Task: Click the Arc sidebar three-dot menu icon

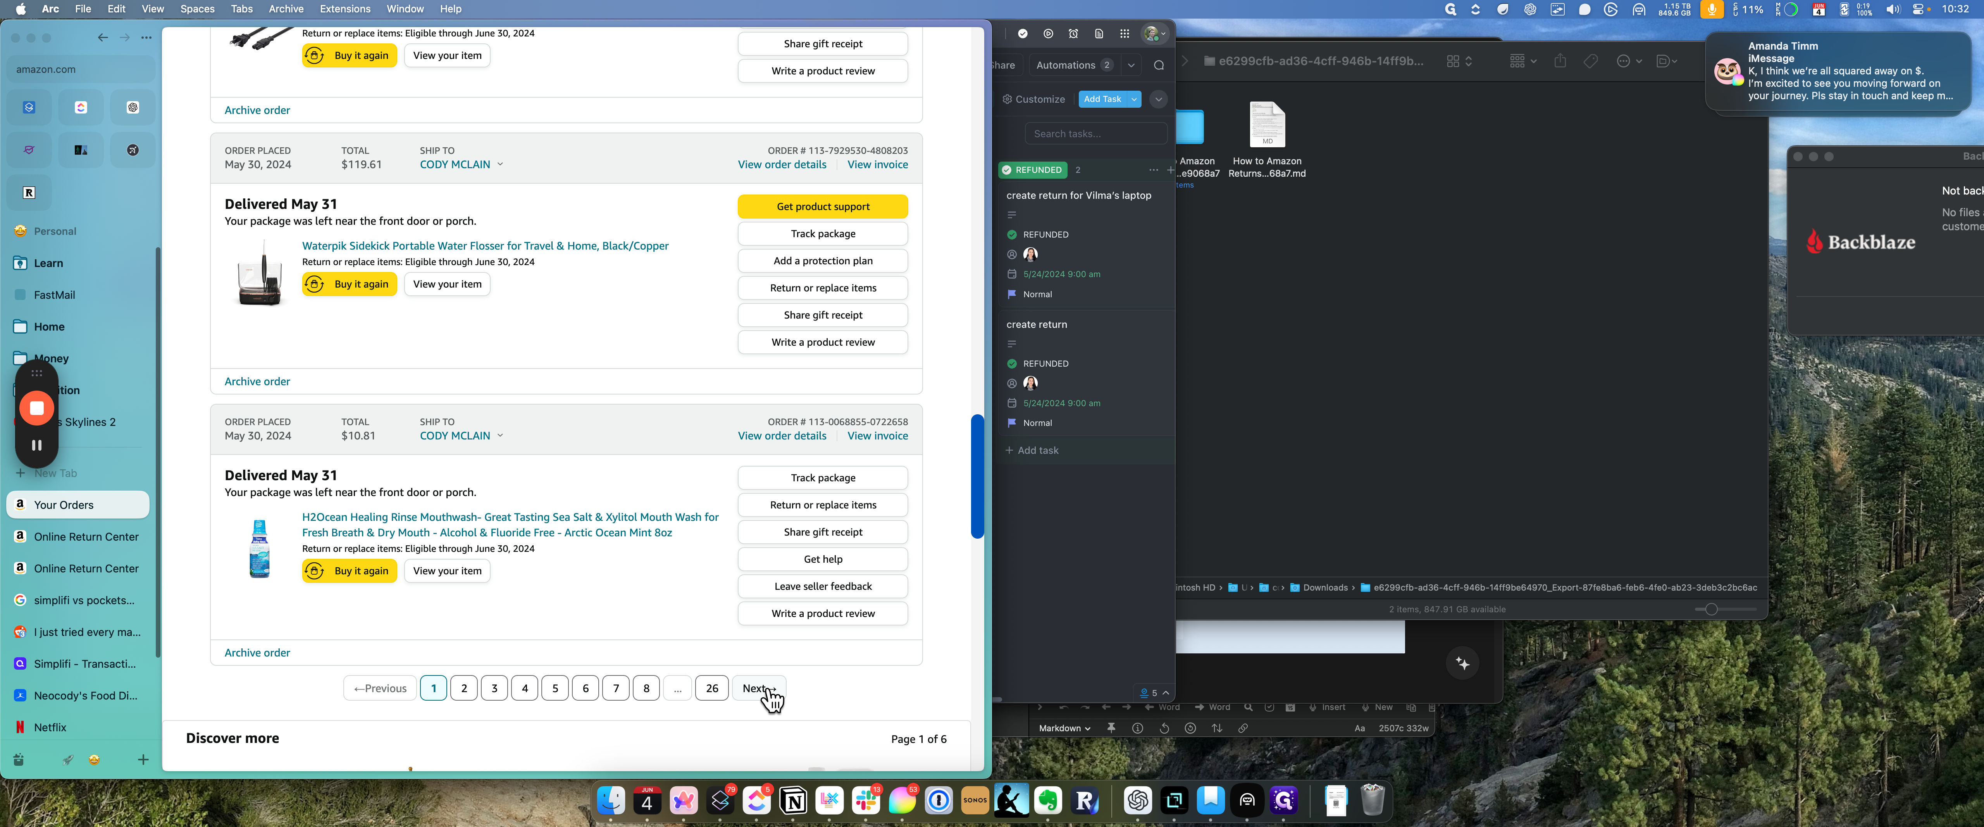Action: [x=146, y=37]
